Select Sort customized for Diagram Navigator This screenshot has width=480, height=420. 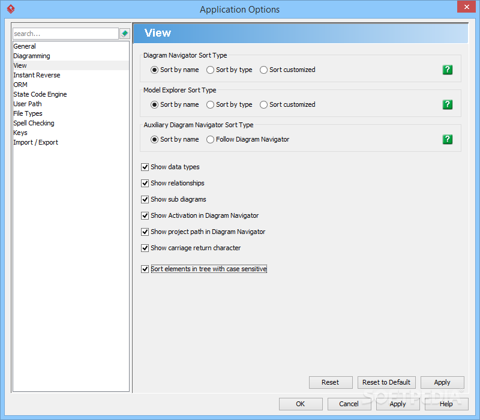288,70
